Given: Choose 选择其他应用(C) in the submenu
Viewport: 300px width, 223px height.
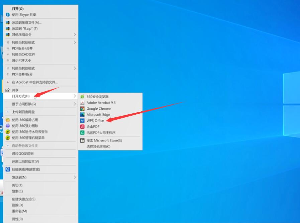Looking at the screenshot, I should click(x=98, y=146).
